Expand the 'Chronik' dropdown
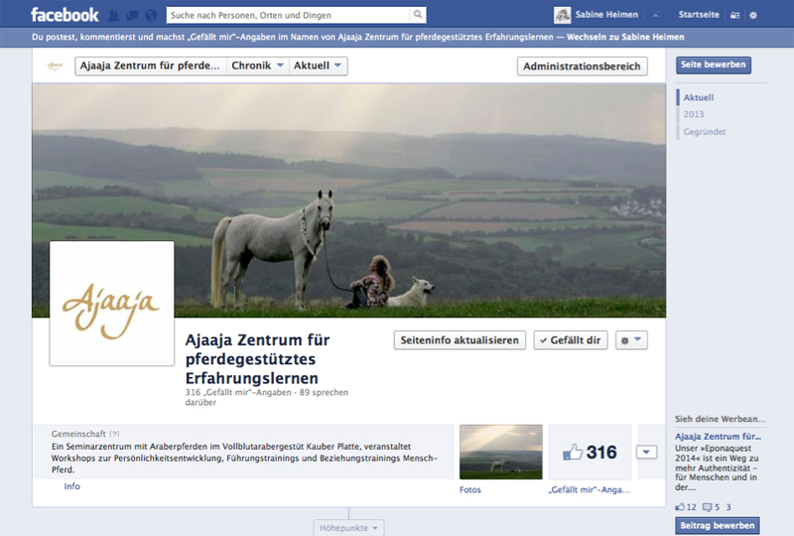Screen dimensions: 794x536 point(258,67)
